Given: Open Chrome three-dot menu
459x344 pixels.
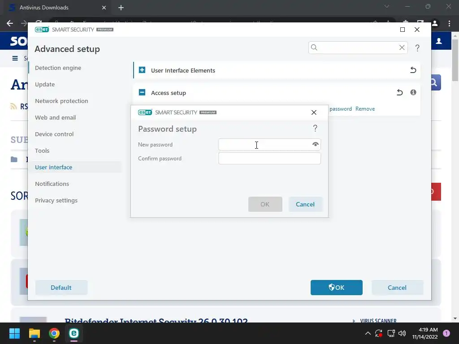Looking at the screenshot, I should pos(449,23).
